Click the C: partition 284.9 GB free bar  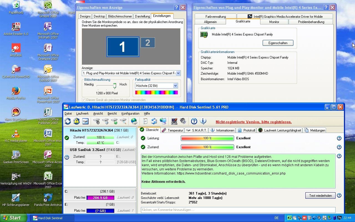100,198
